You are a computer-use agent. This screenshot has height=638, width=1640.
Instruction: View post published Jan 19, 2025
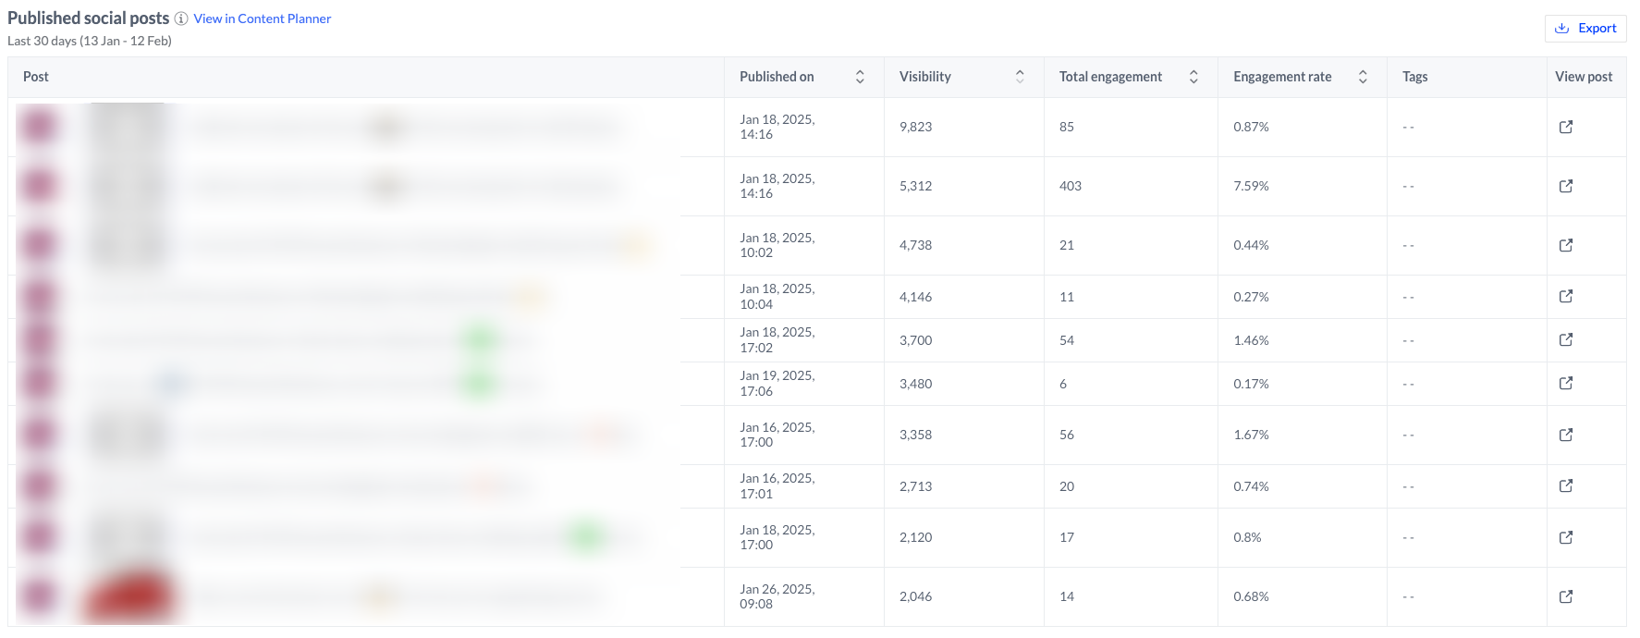pos(1565,383)
